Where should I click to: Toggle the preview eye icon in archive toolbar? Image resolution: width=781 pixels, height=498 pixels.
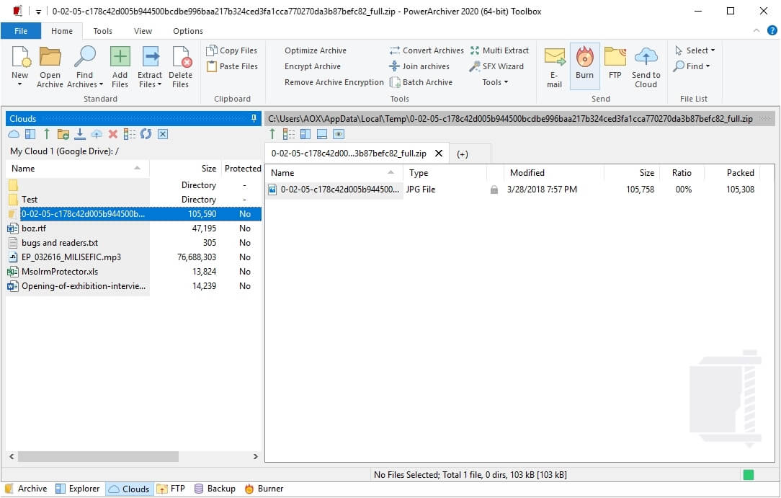tap(339, 134)
